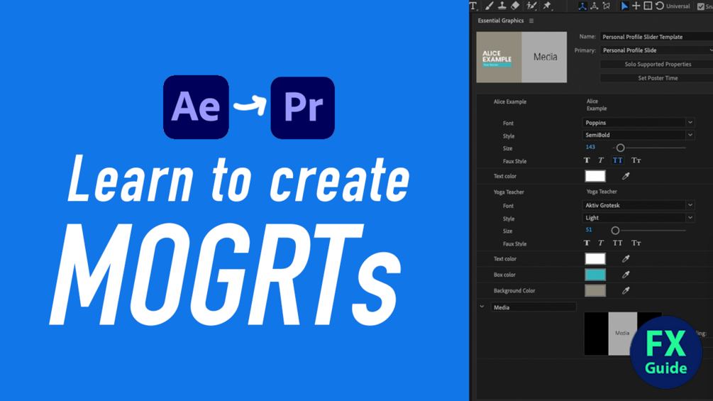Toggle faux bold for Yoga Teacher
Image resolution: width=713 pixels, height=401 pixels.
(x=587, y=243)
